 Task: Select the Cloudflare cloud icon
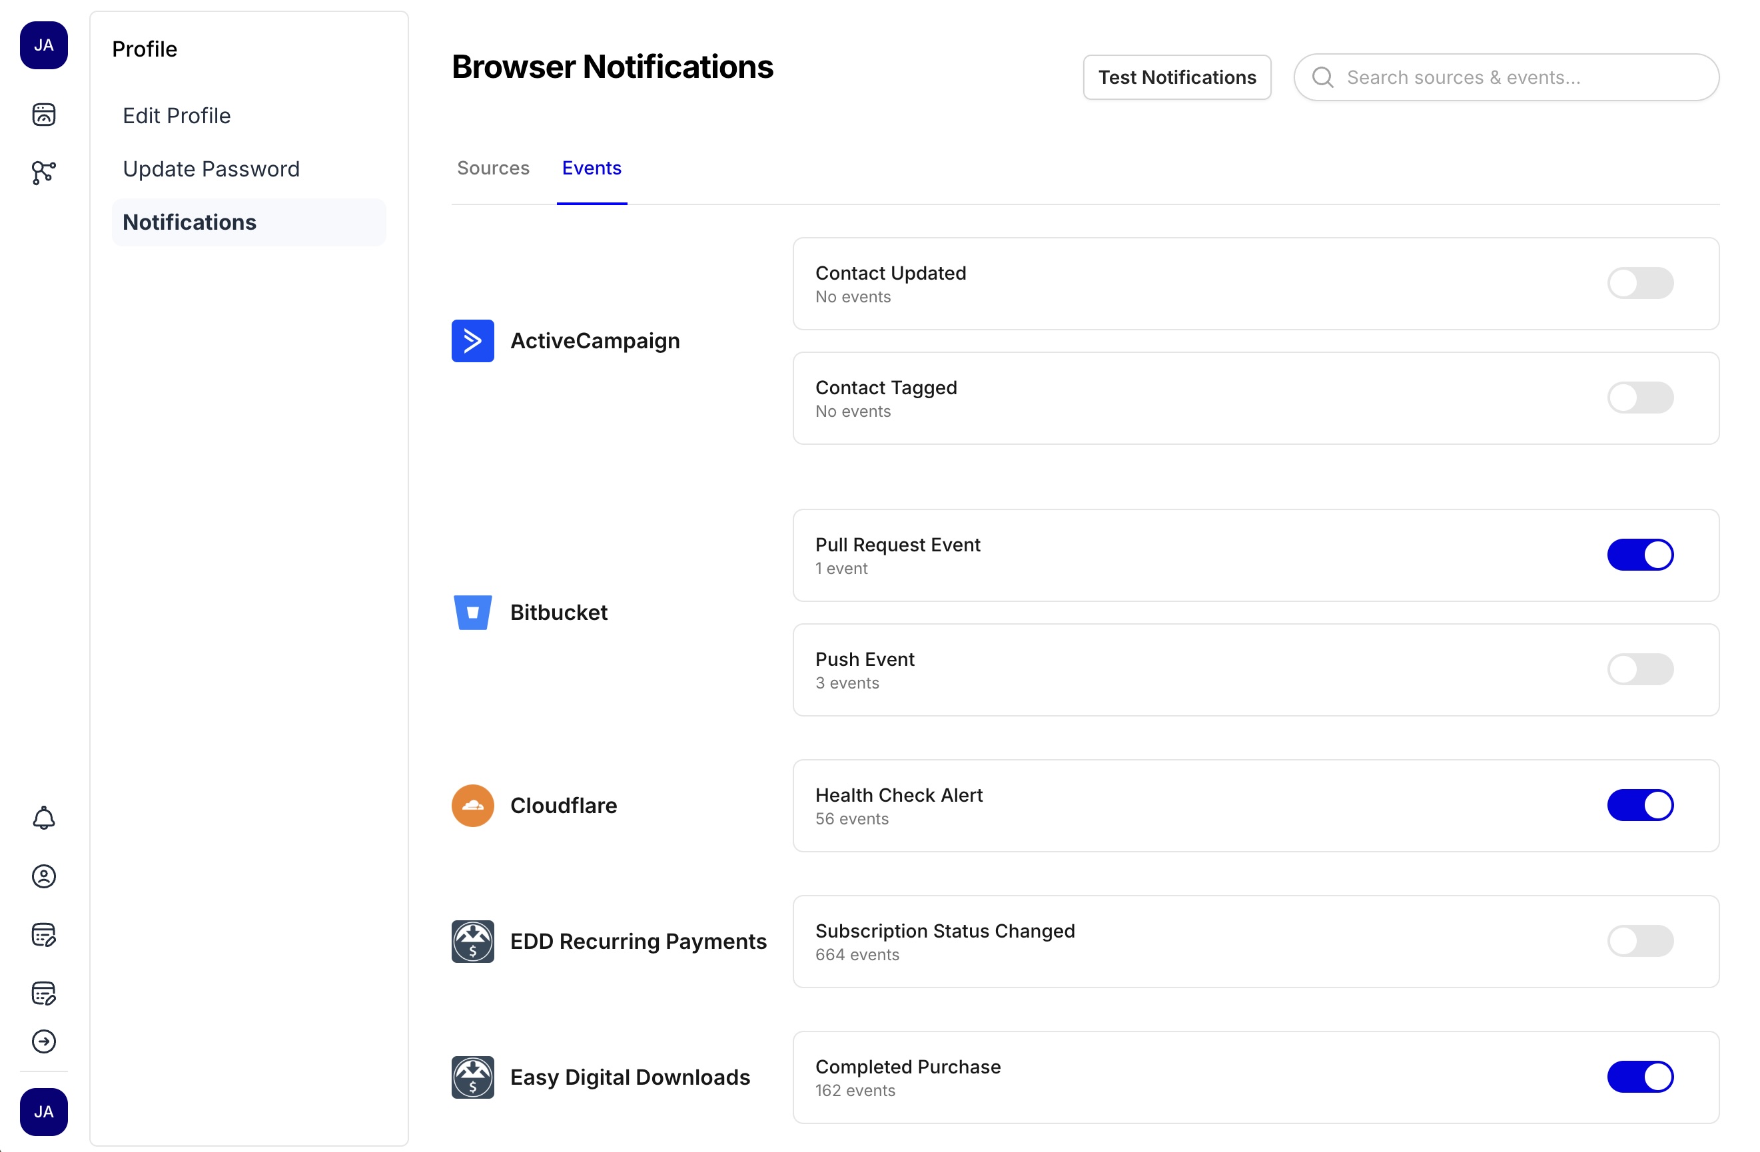coord(472,805)
